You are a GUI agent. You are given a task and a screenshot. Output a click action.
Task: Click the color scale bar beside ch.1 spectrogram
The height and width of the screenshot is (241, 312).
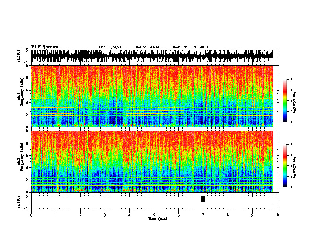coord(285,101)
